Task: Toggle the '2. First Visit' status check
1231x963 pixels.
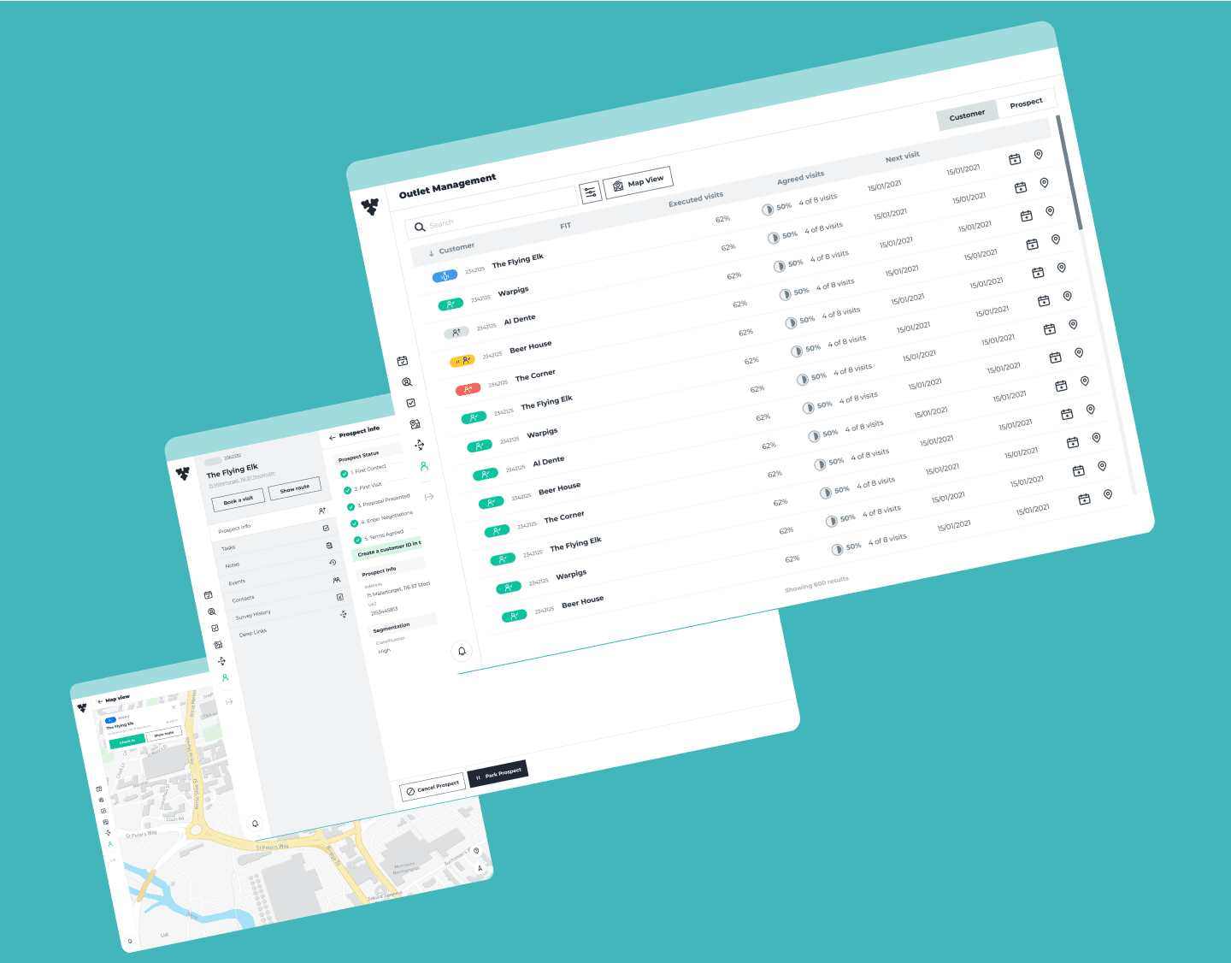Action: point(347,490)
